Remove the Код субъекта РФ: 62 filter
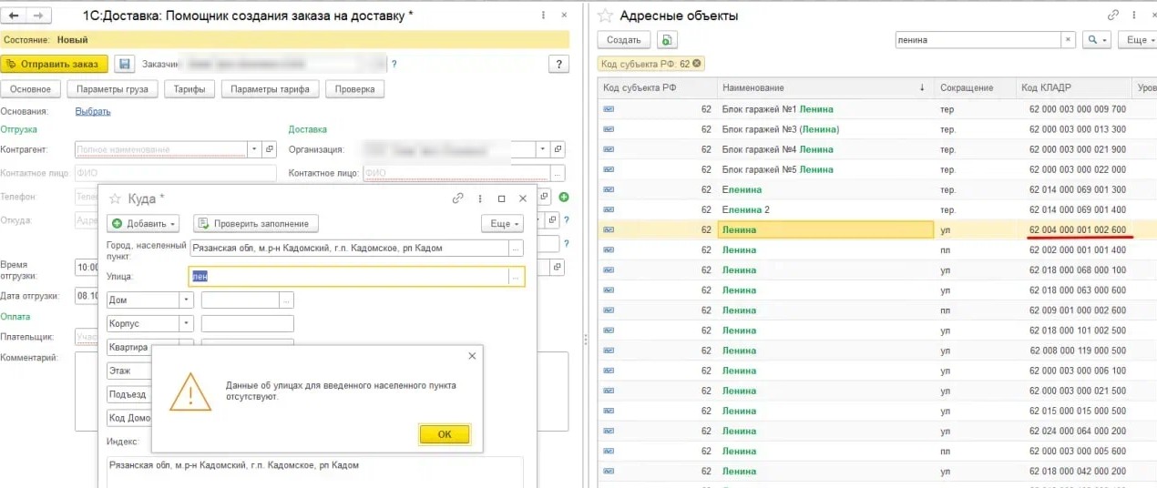Screen dimensions: 1157x488 click(697, 63)
